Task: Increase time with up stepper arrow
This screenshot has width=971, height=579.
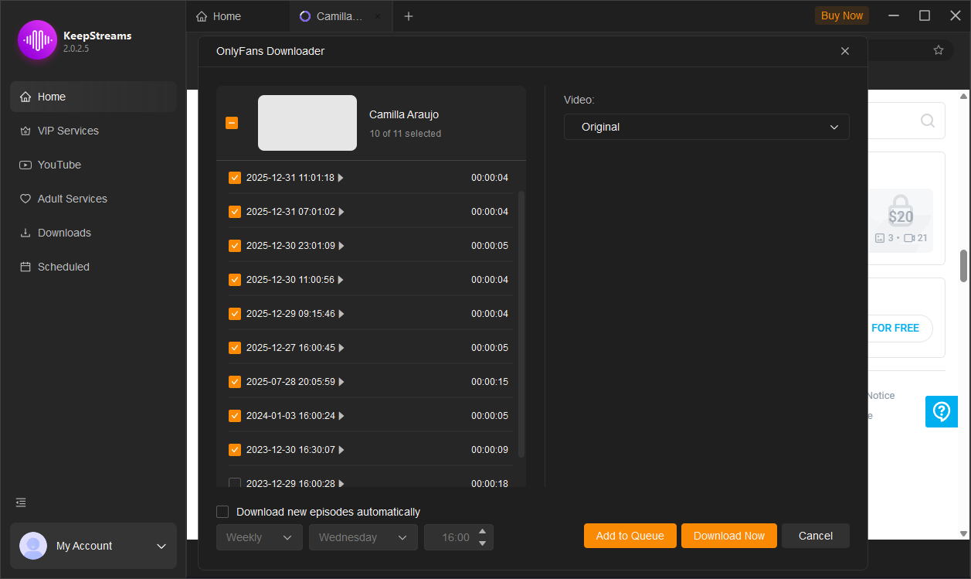Action: (x=483, y=531)
